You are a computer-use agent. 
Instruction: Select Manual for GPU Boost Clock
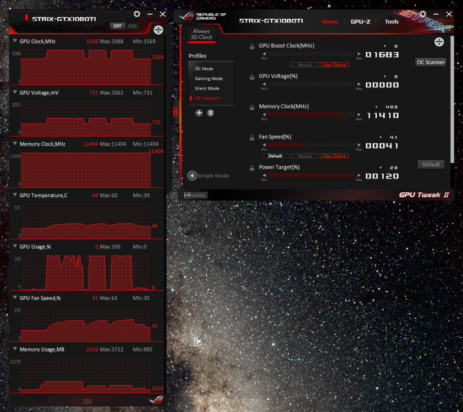point(305,65)
